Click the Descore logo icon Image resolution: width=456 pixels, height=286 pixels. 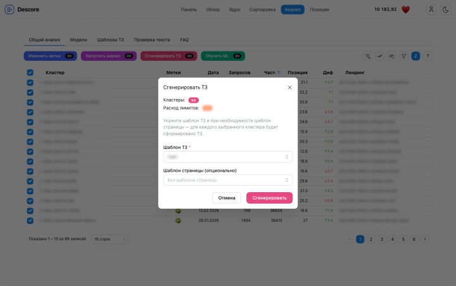point(10,10)
